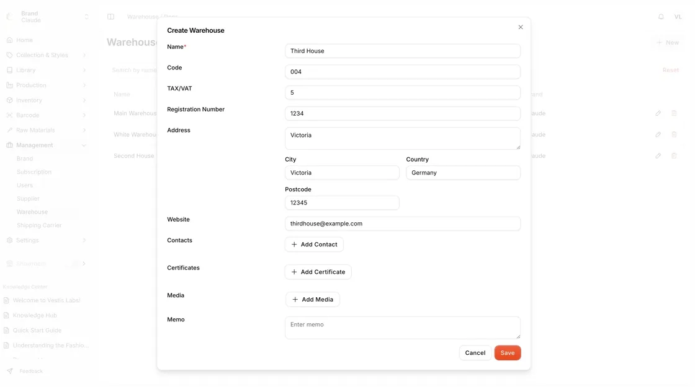Image resolution: width=695 pixels, height=387 pixels.
Task: Expand the Collection & Styles submenu chevron
Action: click(84, 55)
